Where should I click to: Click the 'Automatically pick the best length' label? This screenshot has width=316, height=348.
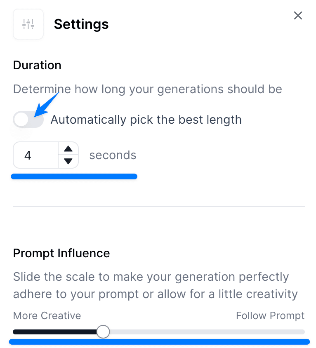(146, 120)
